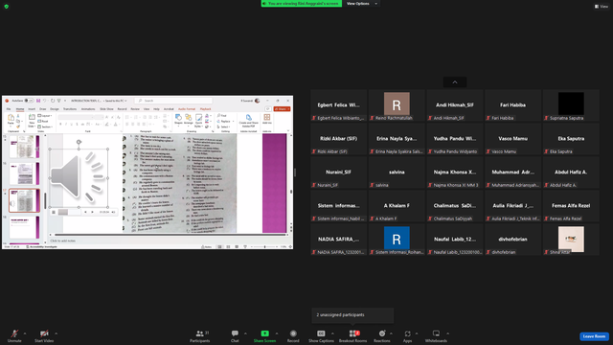
Task: Click the Leave Room button
Action: (594, 336)
